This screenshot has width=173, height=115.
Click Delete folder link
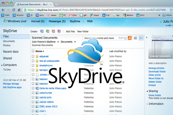point(155,82)
